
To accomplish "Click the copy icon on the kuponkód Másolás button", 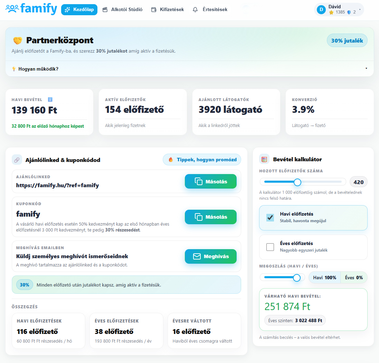I will (x=198, y=217).
